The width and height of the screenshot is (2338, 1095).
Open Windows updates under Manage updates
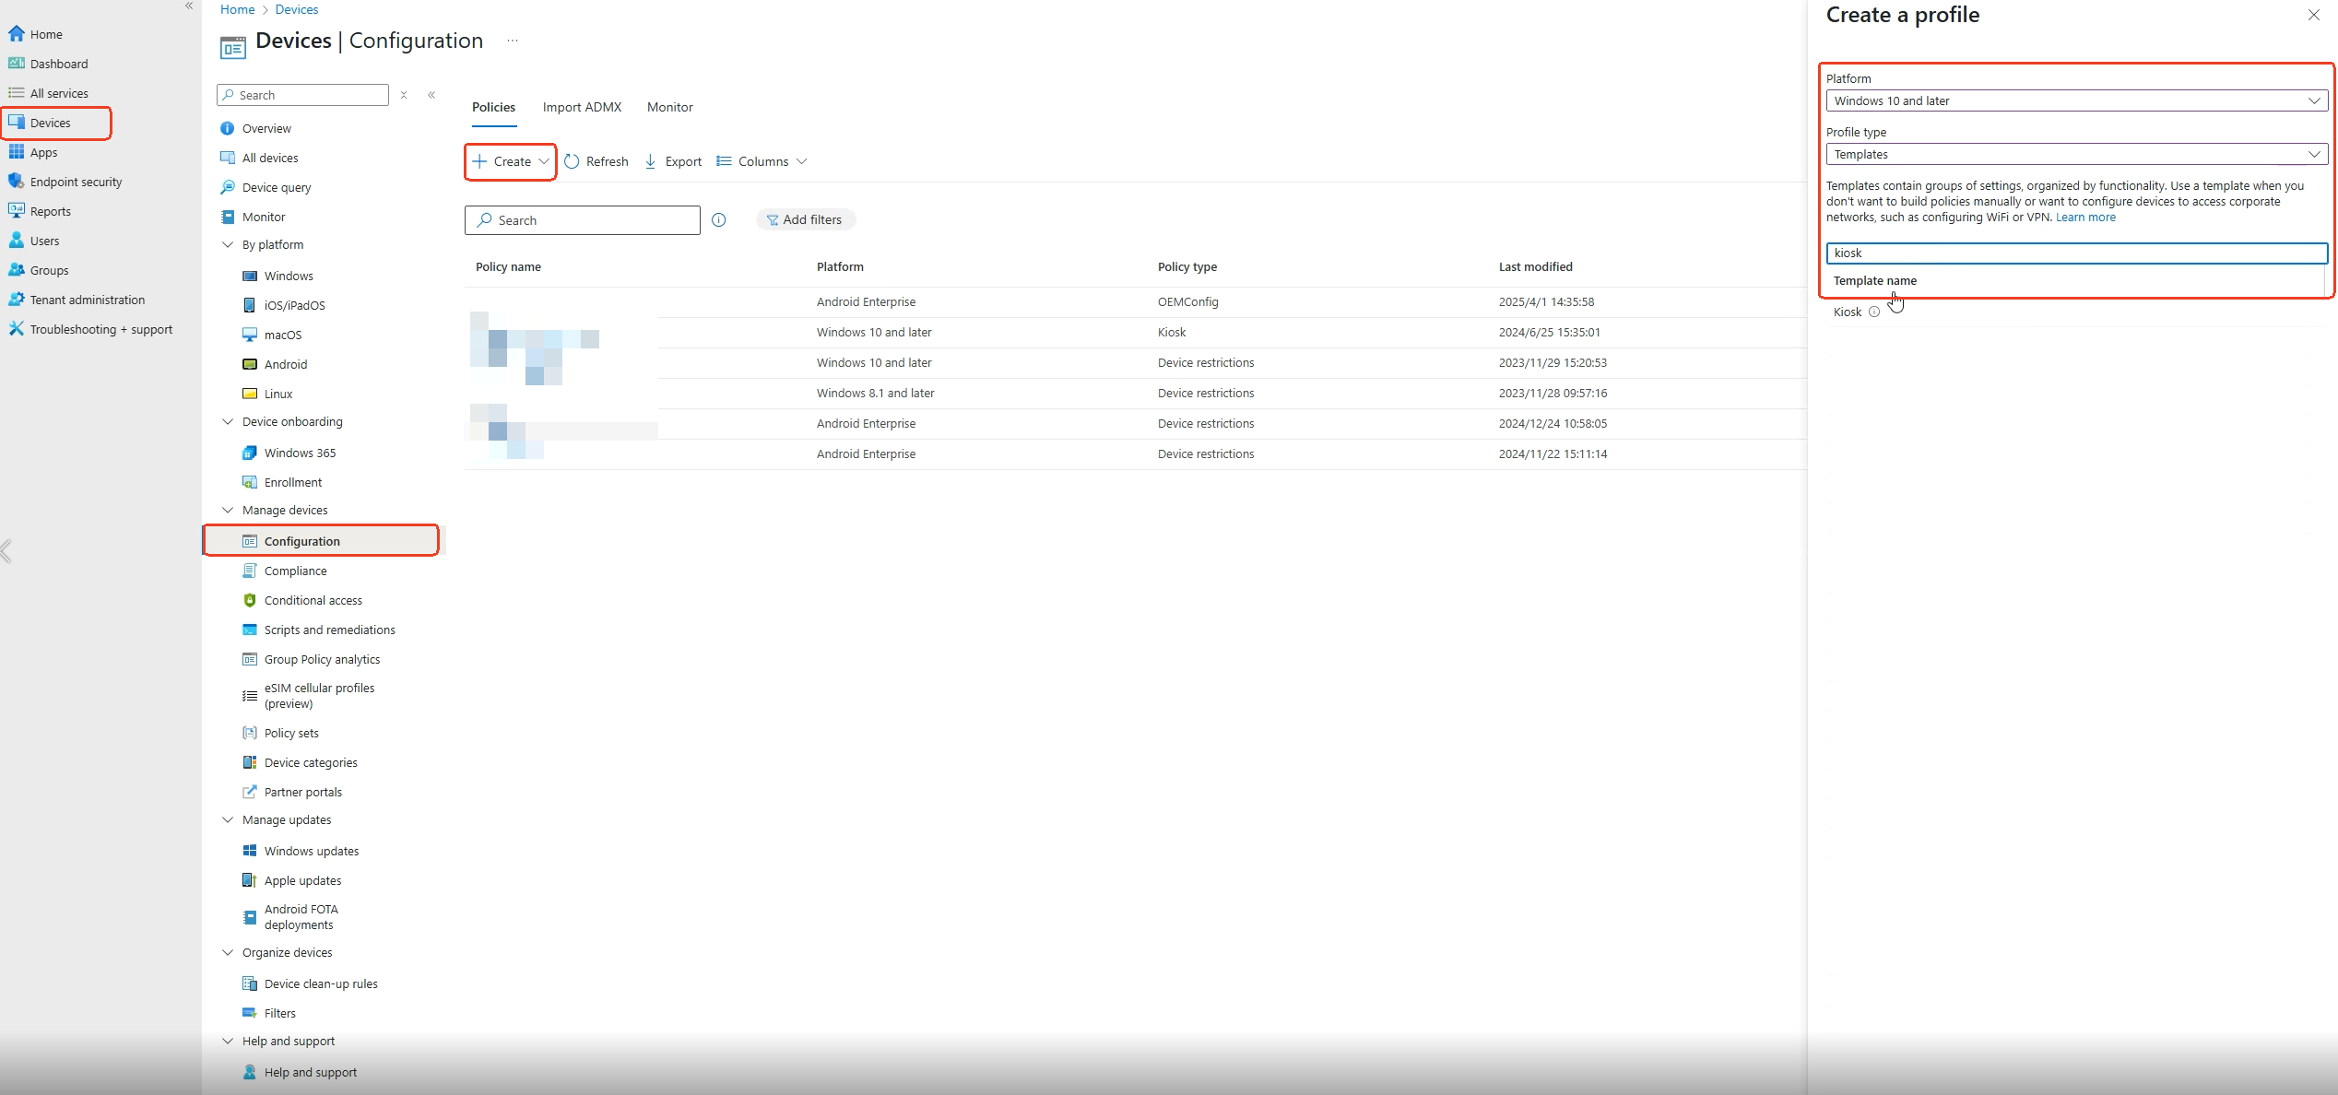point(312,851)
